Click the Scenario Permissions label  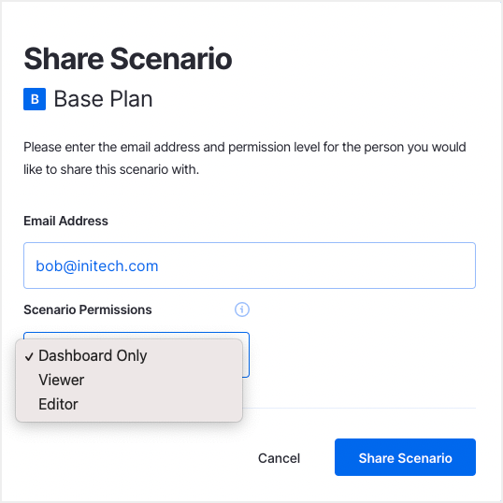88,309
